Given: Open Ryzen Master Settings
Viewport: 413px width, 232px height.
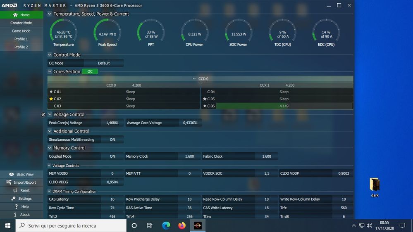Looking at the screenshot, I should [21, 198].
